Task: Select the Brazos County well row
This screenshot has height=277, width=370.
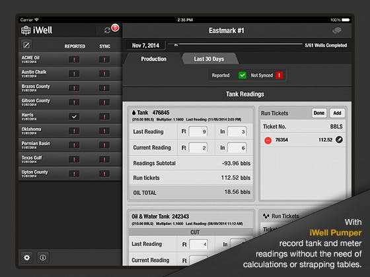Action: (70, 88)
